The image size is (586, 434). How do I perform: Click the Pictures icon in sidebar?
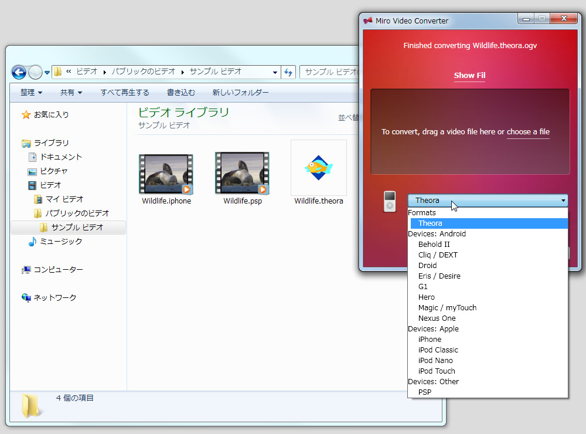pyautogui.click(x=32, y=171)
